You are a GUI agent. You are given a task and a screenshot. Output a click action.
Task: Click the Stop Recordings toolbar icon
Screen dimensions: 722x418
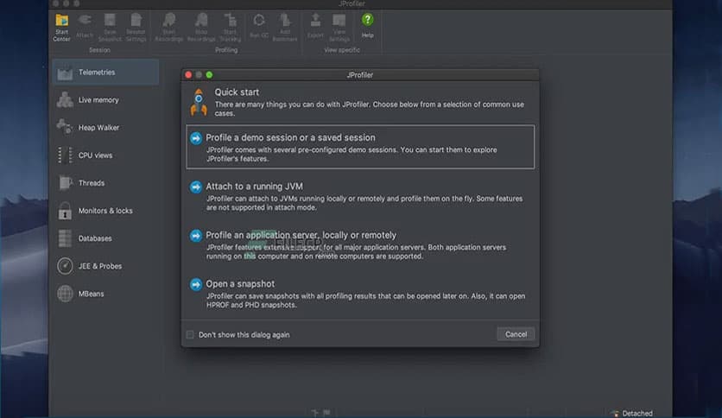point(201,28)
